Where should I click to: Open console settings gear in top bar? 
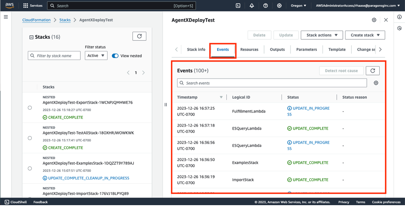(x=279, y=6)
